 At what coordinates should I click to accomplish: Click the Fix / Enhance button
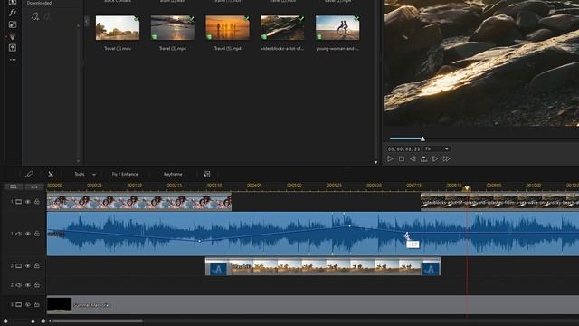(125, 174)
